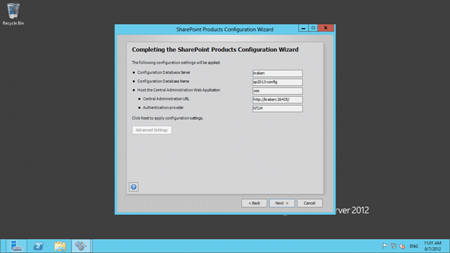450x253 pixels.
Task: Launch Server Manager from taskbar
Action: (x=16, y=246)
